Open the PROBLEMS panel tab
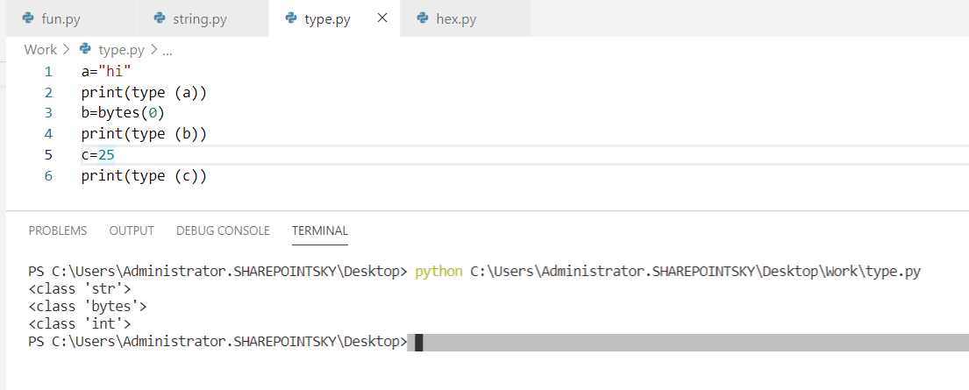Screen dimensions: 969x390 58,230
